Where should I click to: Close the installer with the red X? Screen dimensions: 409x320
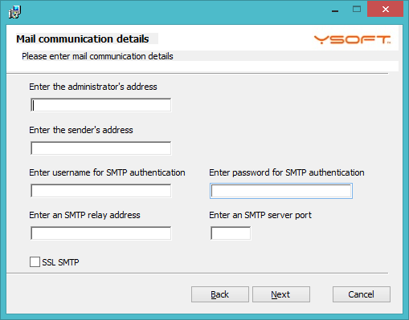386,10
